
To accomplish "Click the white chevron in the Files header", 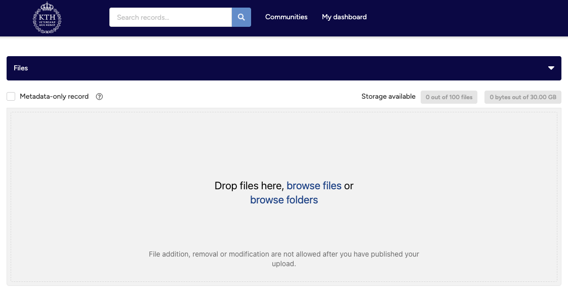I will [x=551, y=67].
